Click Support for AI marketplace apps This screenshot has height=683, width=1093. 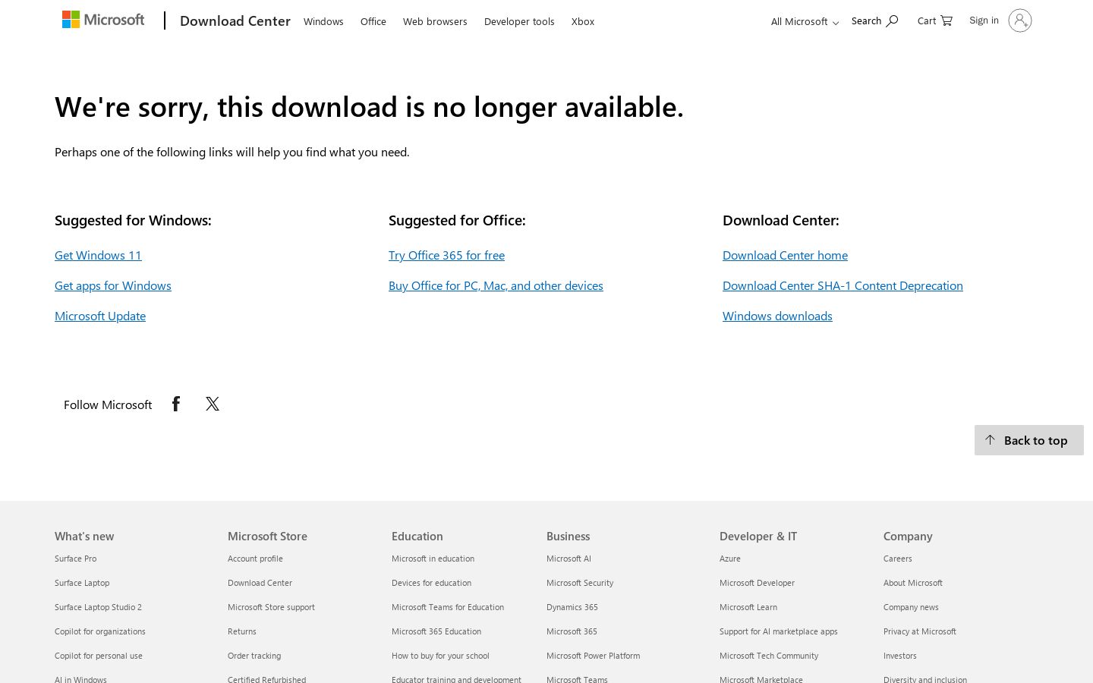coord(779,631)
